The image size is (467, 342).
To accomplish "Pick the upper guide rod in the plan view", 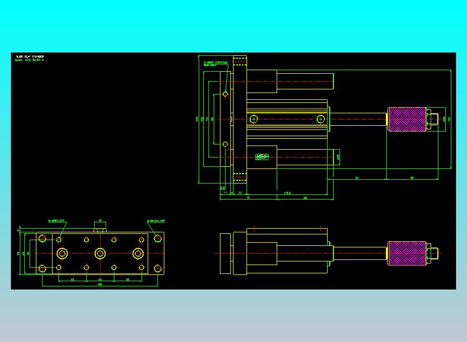I will tap(305, 81).
